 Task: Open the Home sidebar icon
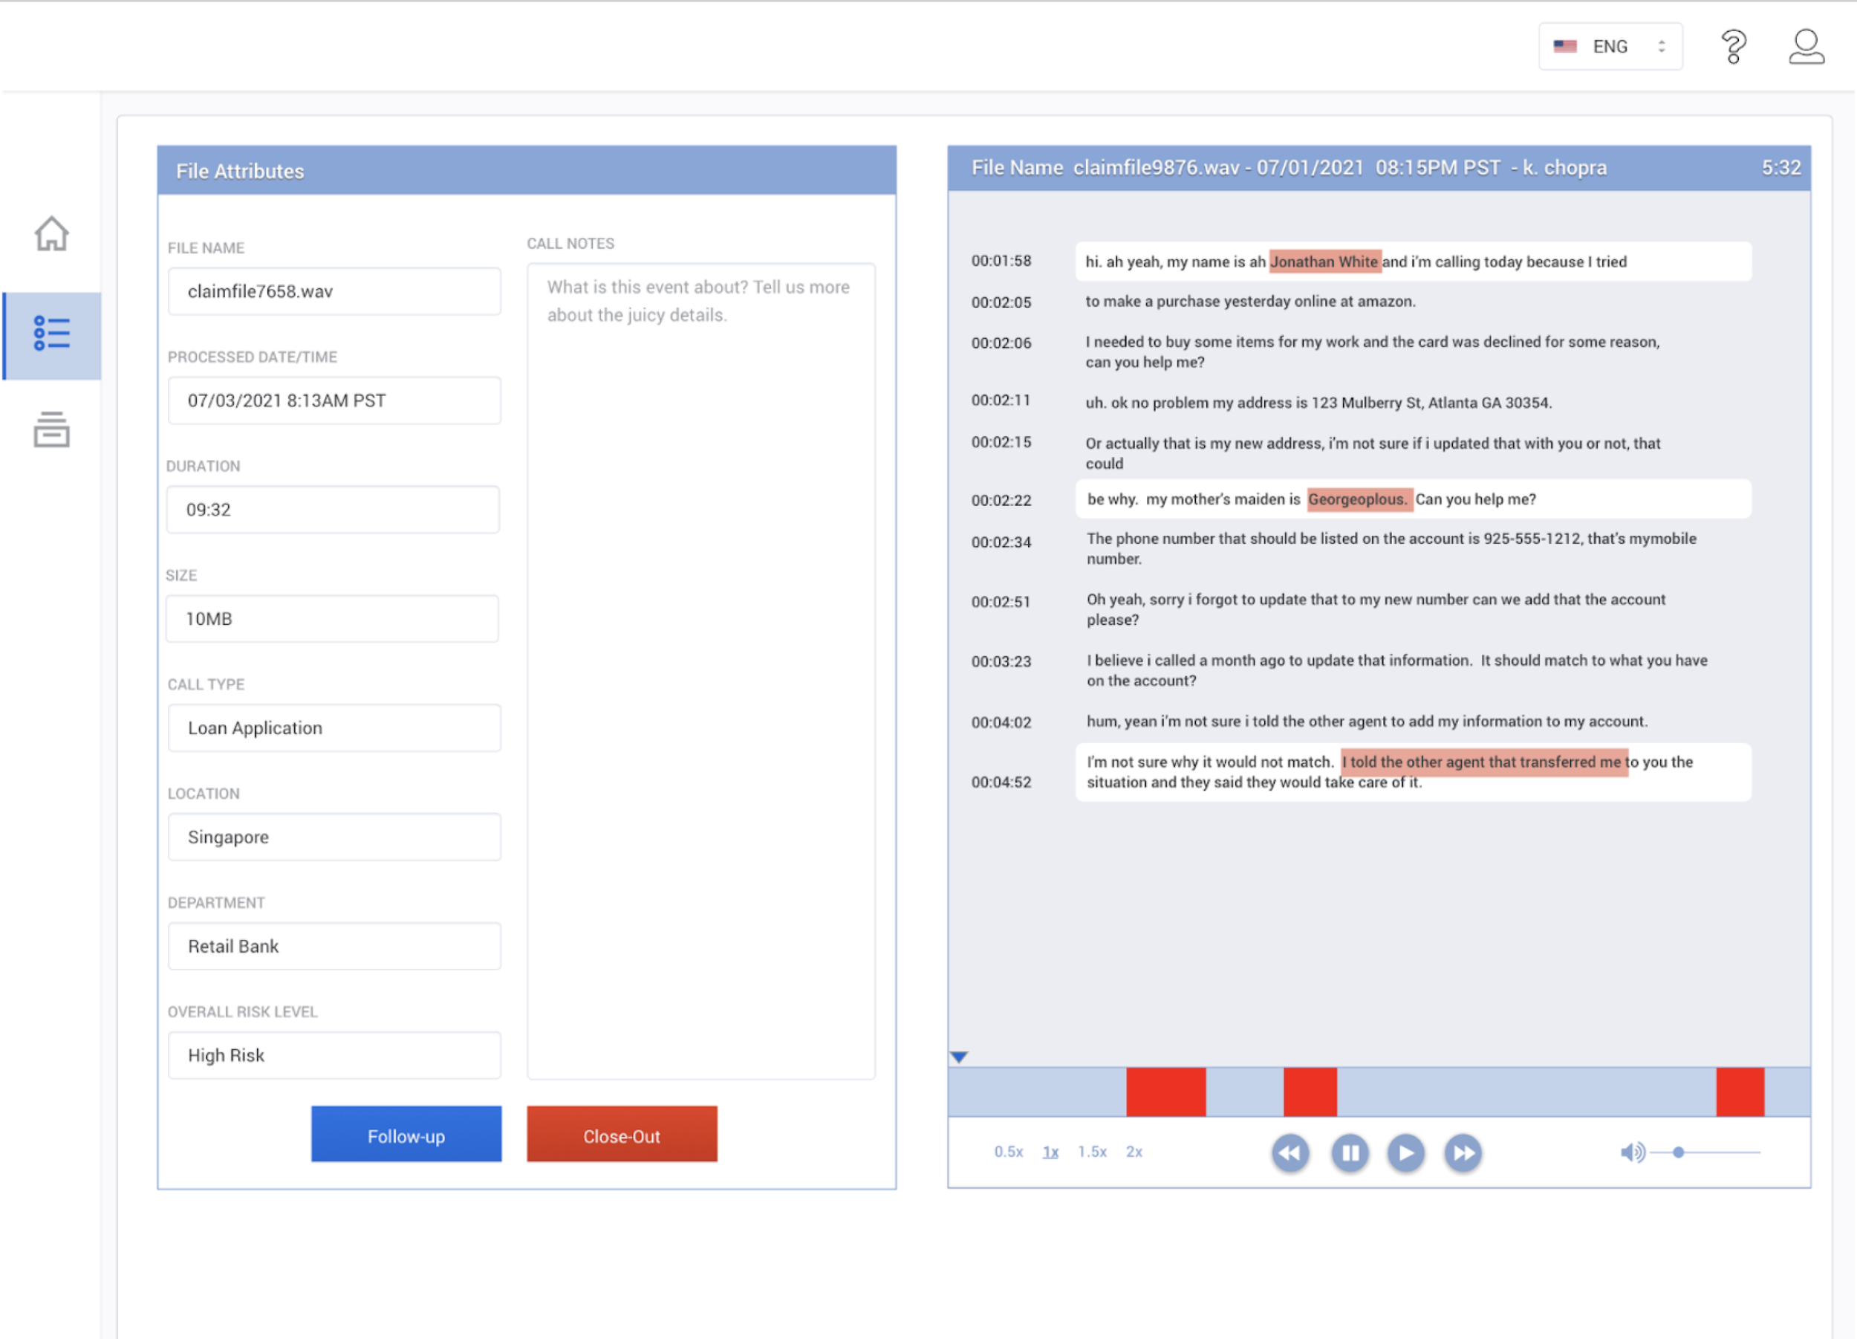51,234
